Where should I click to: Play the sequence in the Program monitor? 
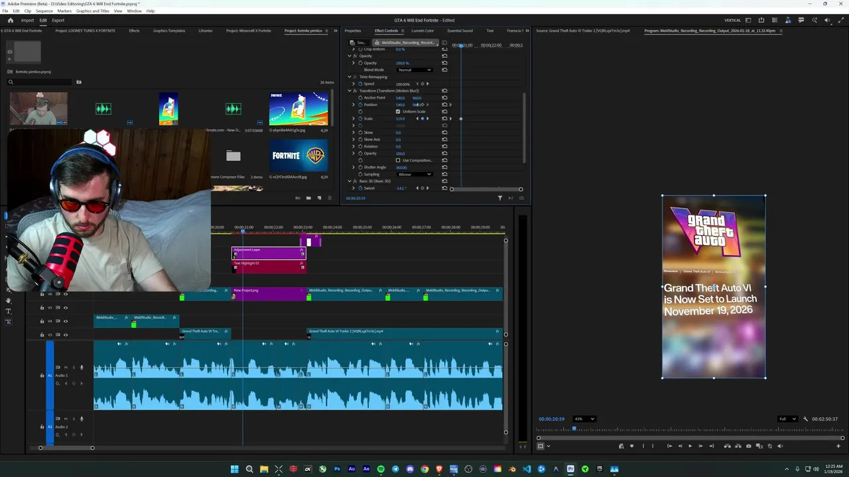click(690, 446)
